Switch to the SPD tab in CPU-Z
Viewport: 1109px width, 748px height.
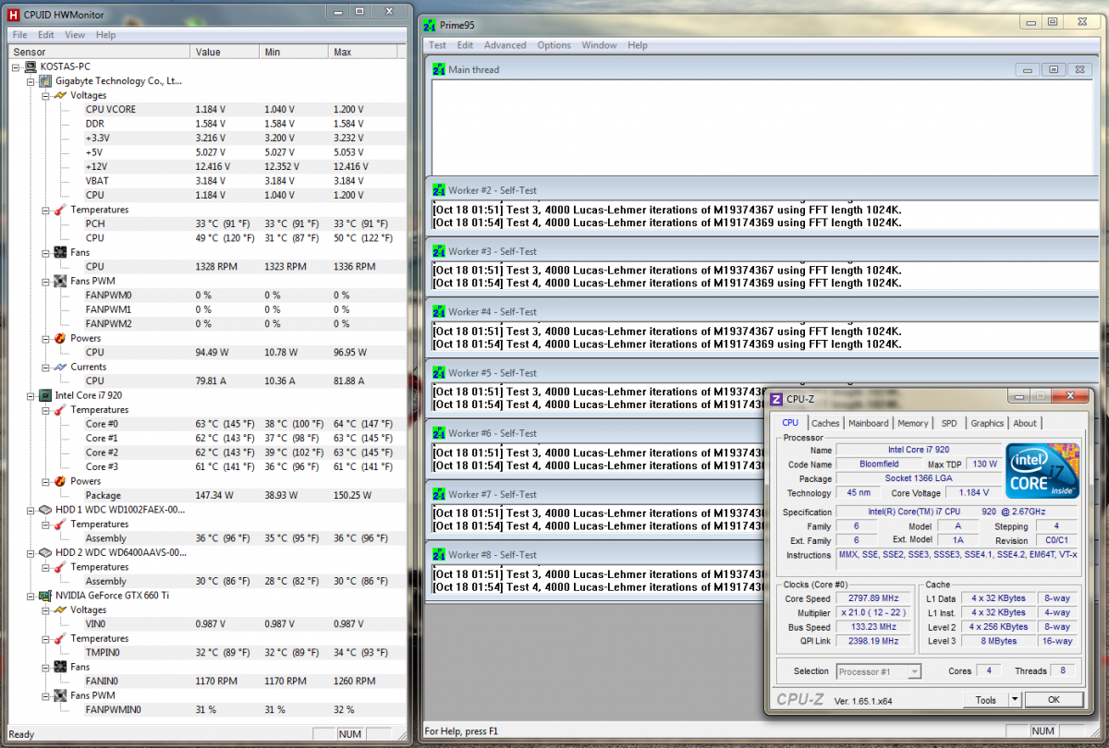pos(949,423)
